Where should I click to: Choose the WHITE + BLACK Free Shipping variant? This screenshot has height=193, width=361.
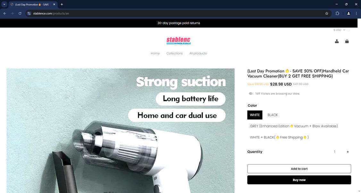pyautogui.click(x=279, y=137)
